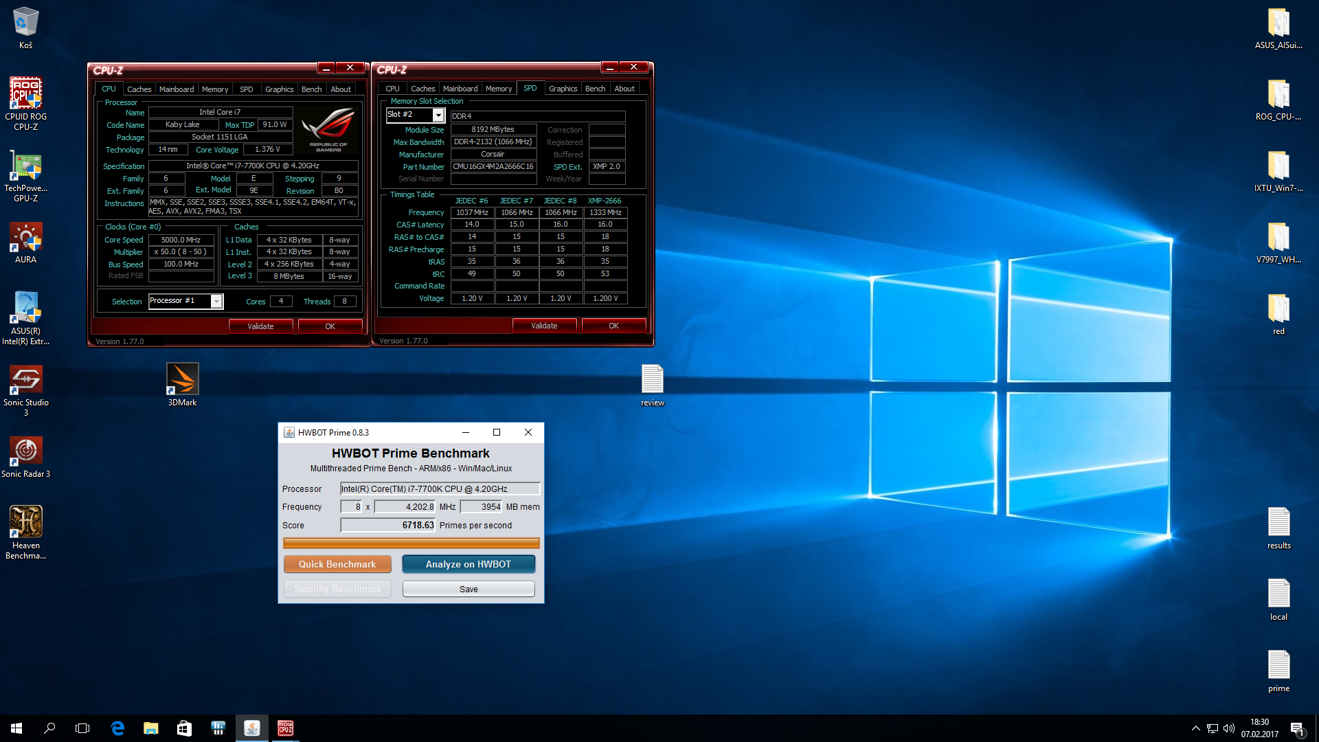This screenshot has height=742, width=1319.
Task: Open the Processor #1 selection dropdown
Action: [x=186, y=301]
